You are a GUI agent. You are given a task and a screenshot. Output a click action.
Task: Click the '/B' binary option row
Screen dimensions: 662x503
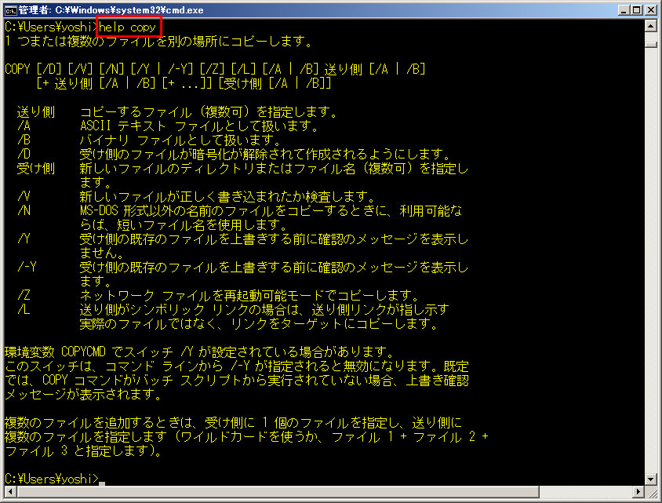coord(148,140)
